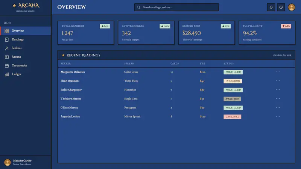Click the Pentagram spread cell
301x169 pixels.
(x=130, y=107)
